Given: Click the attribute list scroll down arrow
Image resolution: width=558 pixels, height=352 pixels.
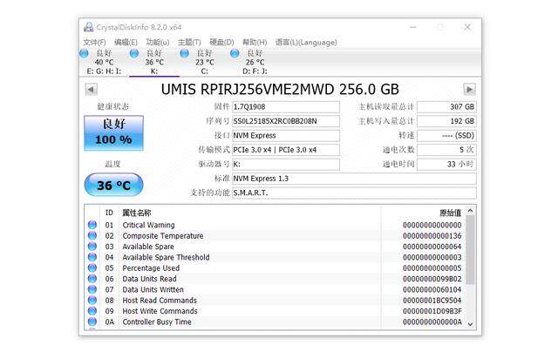Looking at the screenshot, I should (x=471, y=324).
